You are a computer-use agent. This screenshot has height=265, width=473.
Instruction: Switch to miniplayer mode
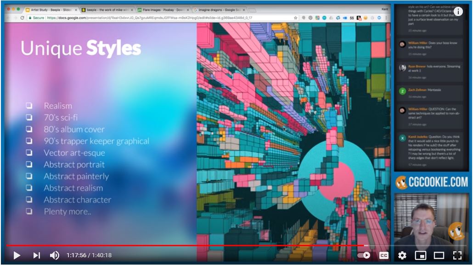[x=421, y=255]
